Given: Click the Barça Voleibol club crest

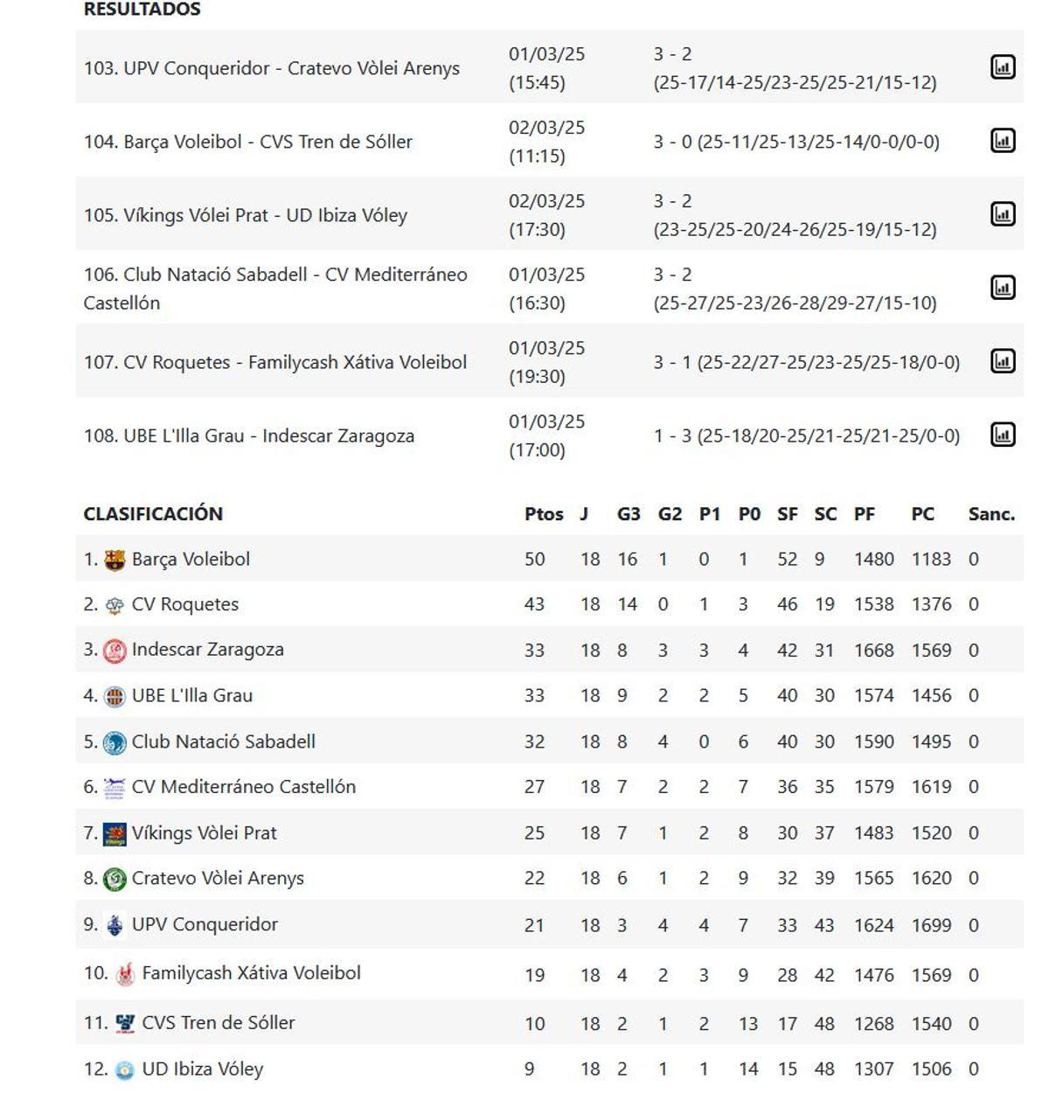Looking at the screenshot, I should click(113, 558).
